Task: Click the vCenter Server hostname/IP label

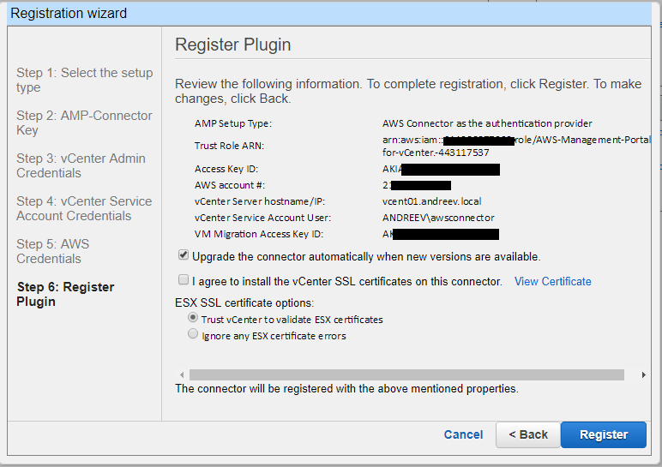Action: pos(260,201)
